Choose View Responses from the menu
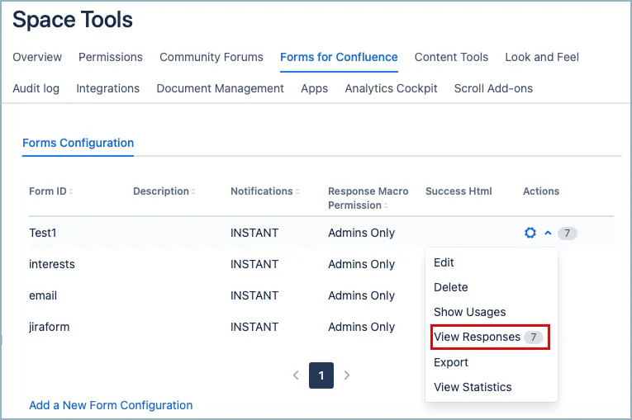The width and height of the screenshot is (632, 420). (x=490, y=337)
